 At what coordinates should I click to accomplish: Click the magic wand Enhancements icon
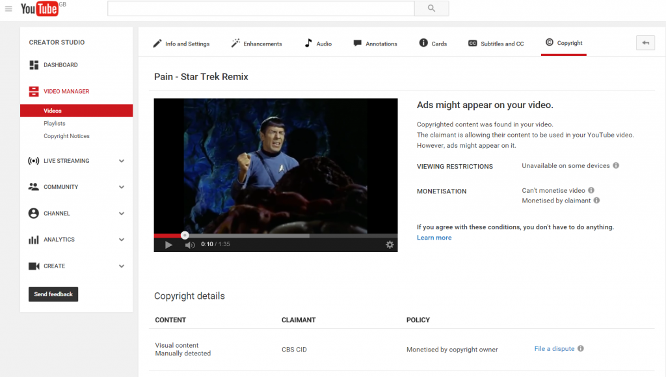(x=235, y=43)
